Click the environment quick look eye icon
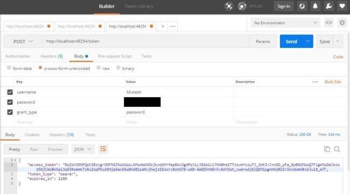This screenshot has height=194, width=350. 329,23
